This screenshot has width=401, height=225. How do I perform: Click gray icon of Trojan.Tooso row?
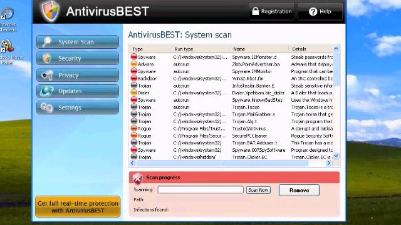click(133, 107)
